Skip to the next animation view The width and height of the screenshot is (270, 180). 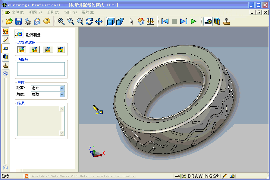point(184,21)
